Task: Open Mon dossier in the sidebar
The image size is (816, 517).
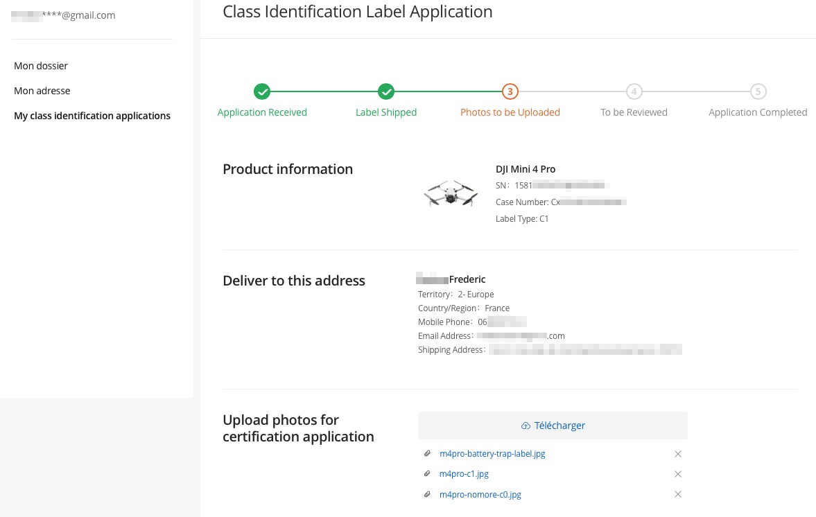Action: 41,66
